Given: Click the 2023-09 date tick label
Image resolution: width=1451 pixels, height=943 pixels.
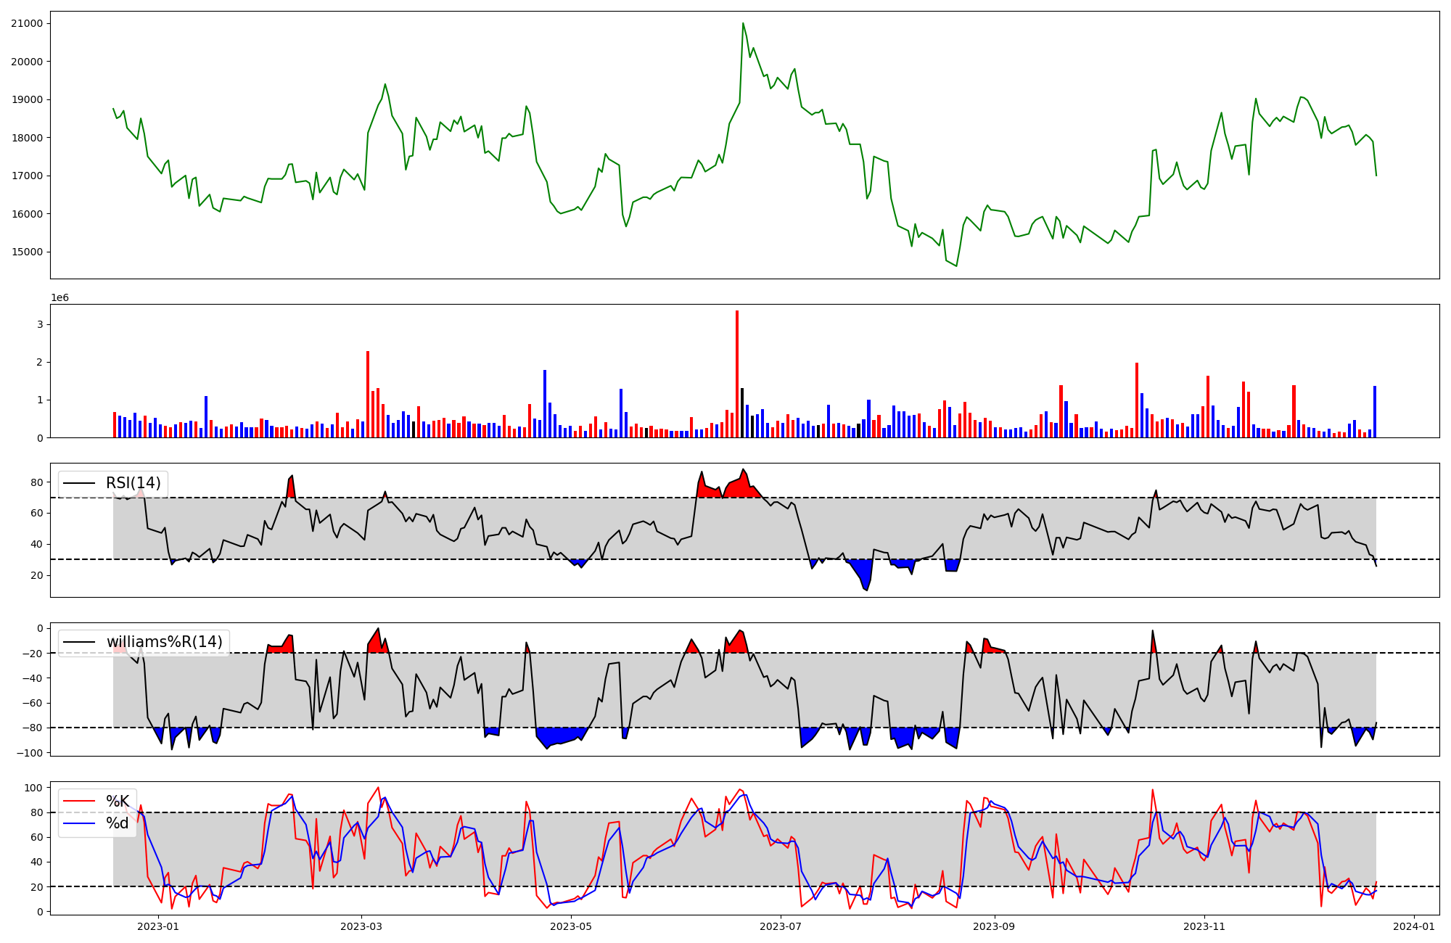Looking at the screenshot, I should point(994,926).
